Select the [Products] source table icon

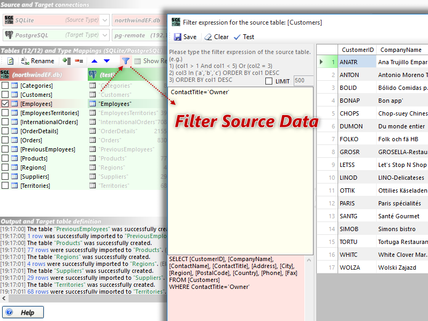(x=14, y=158)
